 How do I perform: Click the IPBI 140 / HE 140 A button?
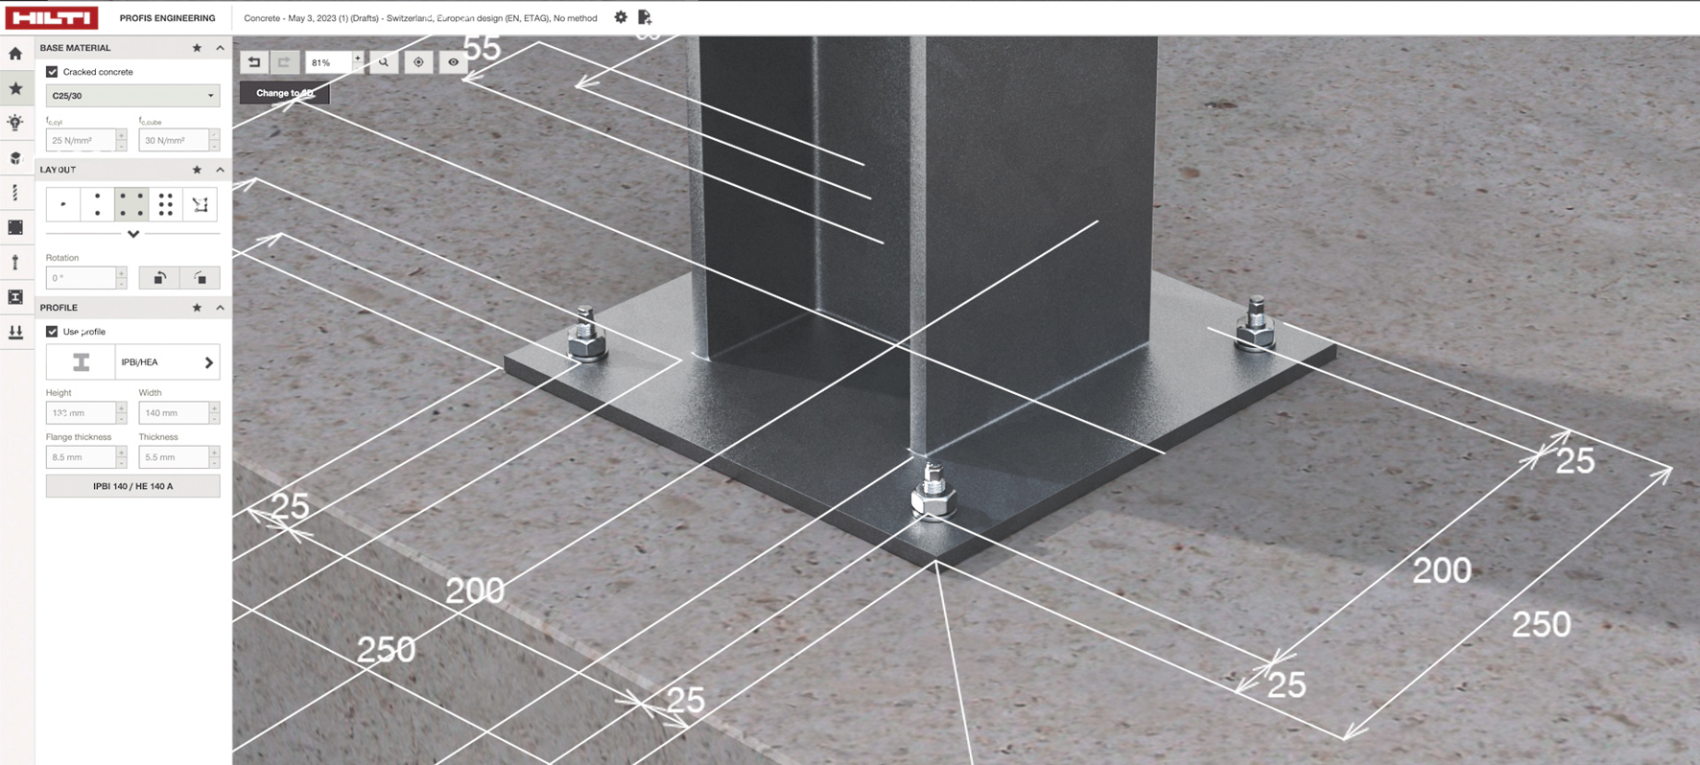pyautogui.click(x=132, y=486)
